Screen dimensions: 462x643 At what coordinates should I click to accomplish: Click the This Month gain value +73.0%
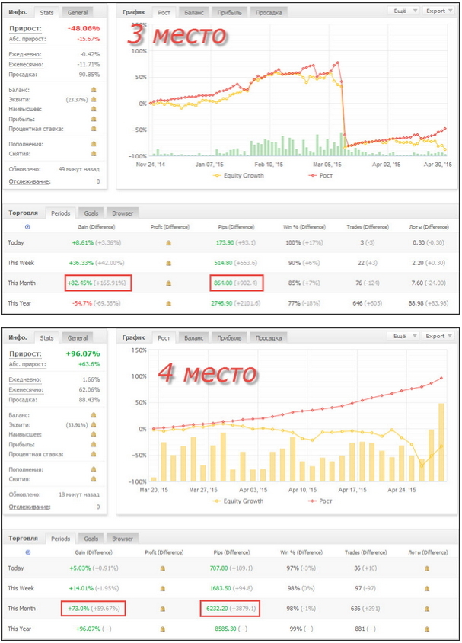(x=78, y=609)
